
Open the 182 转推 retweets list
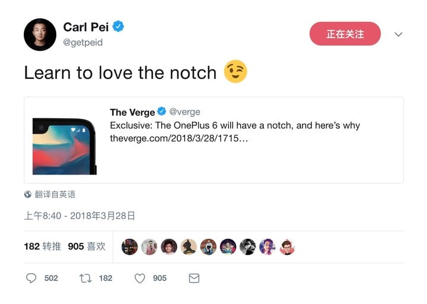click(x=43, y=246)
